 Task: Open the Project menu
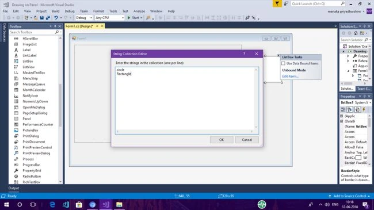click(x=41, y=11)
